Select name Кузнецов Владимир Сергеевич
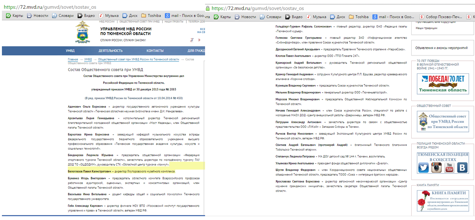Viewport: 475px width, 220px height. tap(296, 86)
